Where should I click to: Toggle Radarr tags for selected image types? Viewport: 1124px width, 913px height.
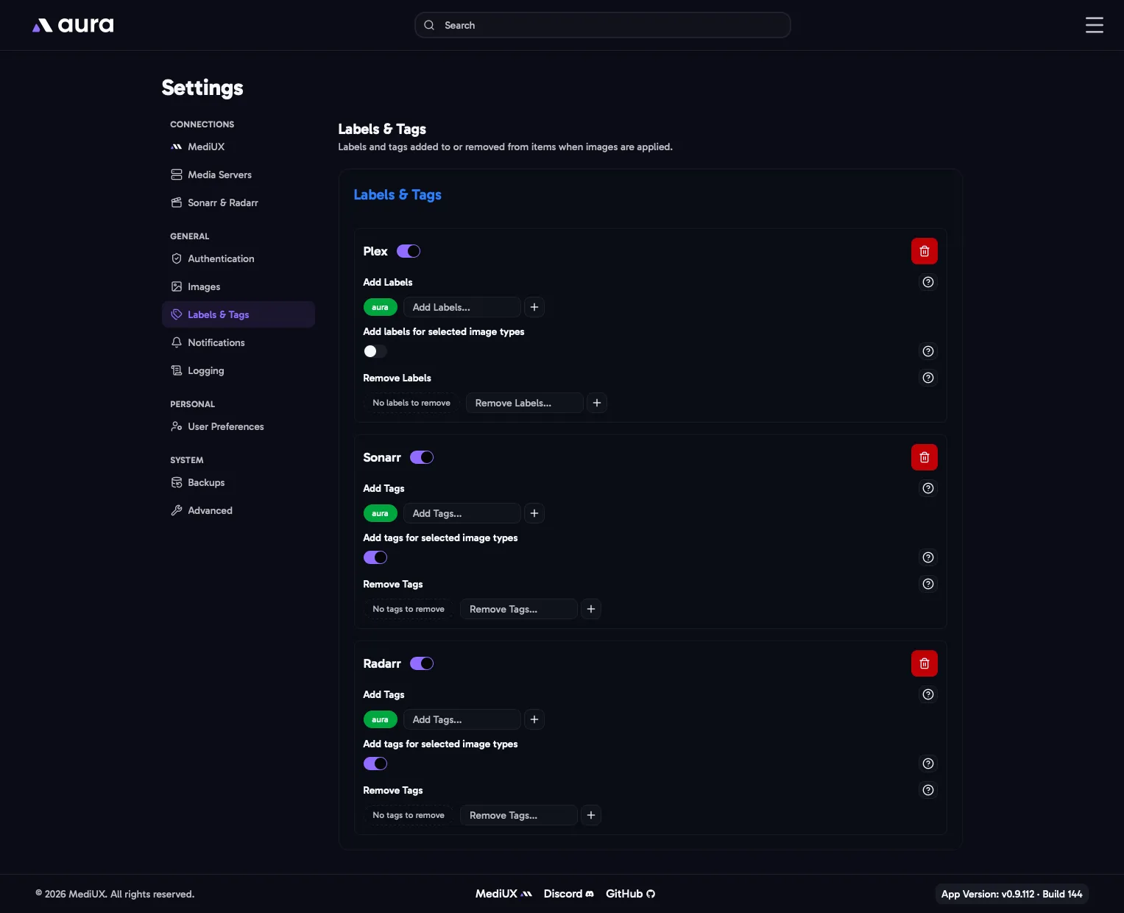[x=375, y=764]
